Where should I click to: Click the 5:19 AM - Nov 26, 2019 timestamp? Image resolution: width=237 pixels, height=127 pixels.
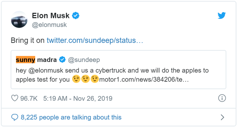[x=78, y=98]
